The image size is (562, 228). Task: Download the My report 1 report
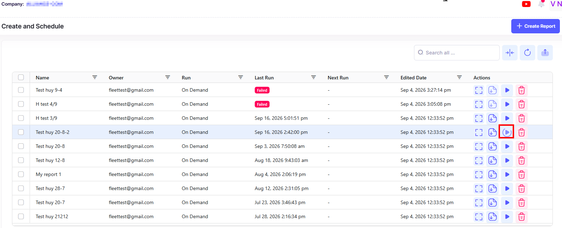click(493, 175)
